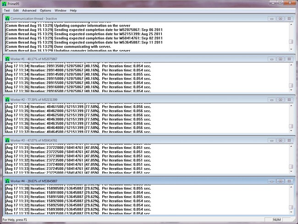Viewport: 298px width, 224px height.
Task: Click the M53645887 Sep 11 2011 completion line
Action: [84, 42]
